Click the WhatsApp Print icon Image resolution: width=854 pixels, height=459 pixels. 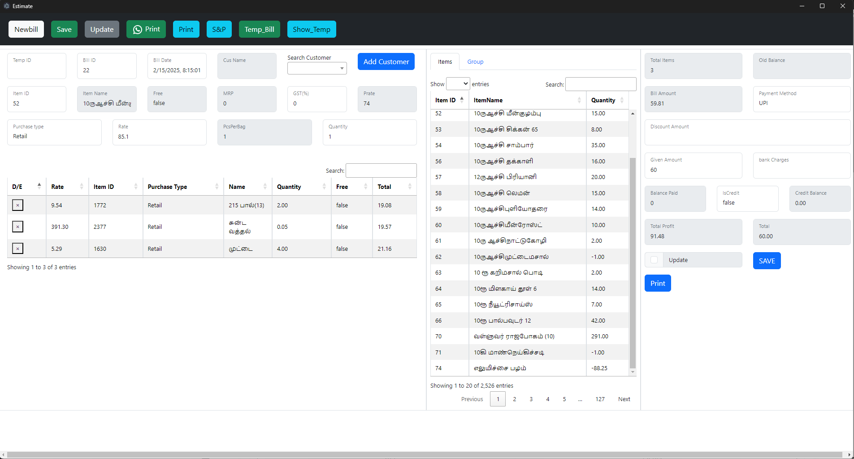click(138, 29)
